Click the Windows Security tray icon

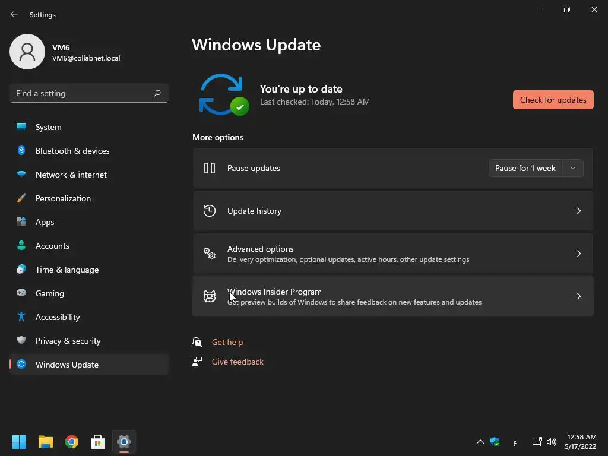495,442
